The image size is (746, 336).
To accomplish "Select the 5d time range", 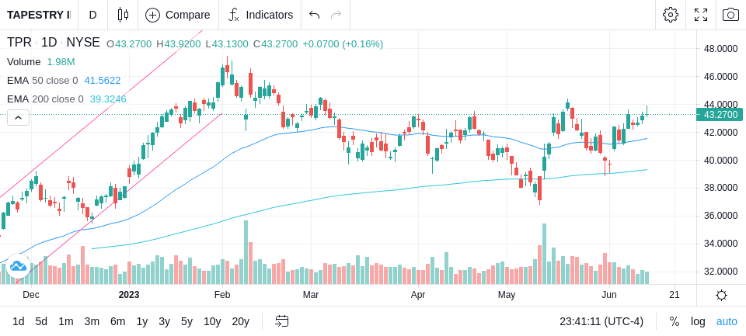I will 41,322.
